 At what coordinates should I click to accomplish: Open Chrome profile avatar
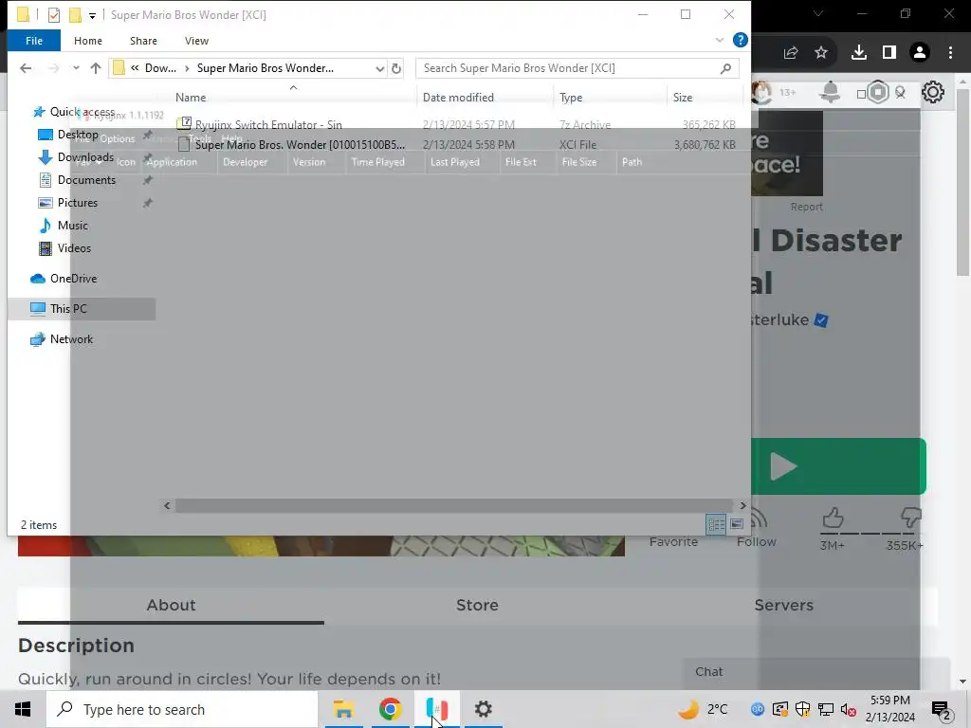click(920, 53)
